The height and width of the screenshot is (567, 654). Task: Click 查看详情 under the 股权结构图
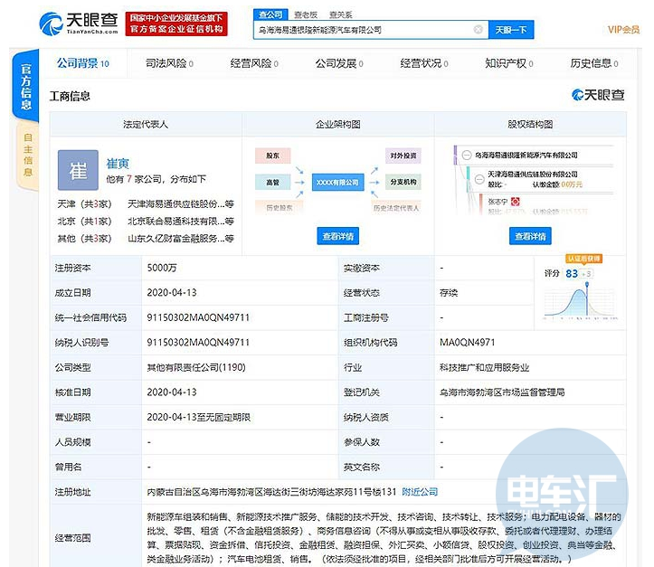pos(531,237)
